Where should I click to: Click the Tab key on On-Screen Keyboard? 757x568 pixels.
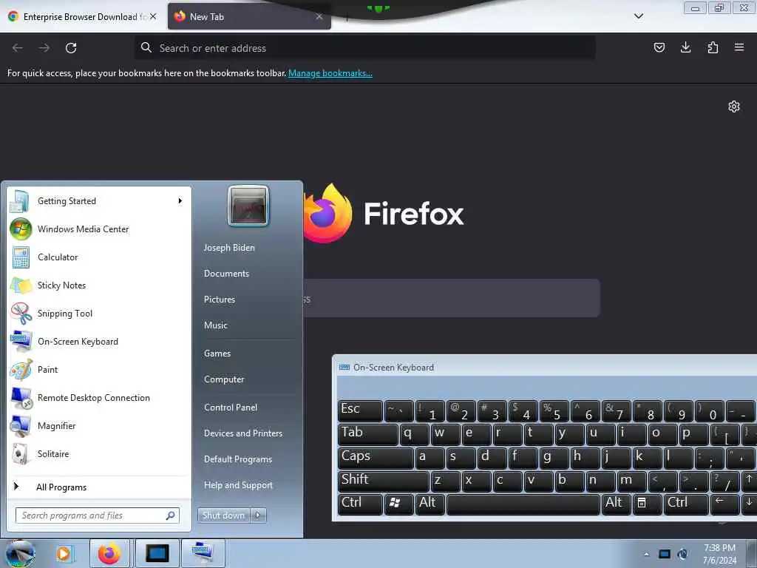(368, 433)
